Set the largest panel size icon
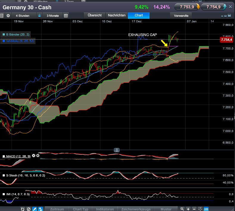 click(229, 15)
